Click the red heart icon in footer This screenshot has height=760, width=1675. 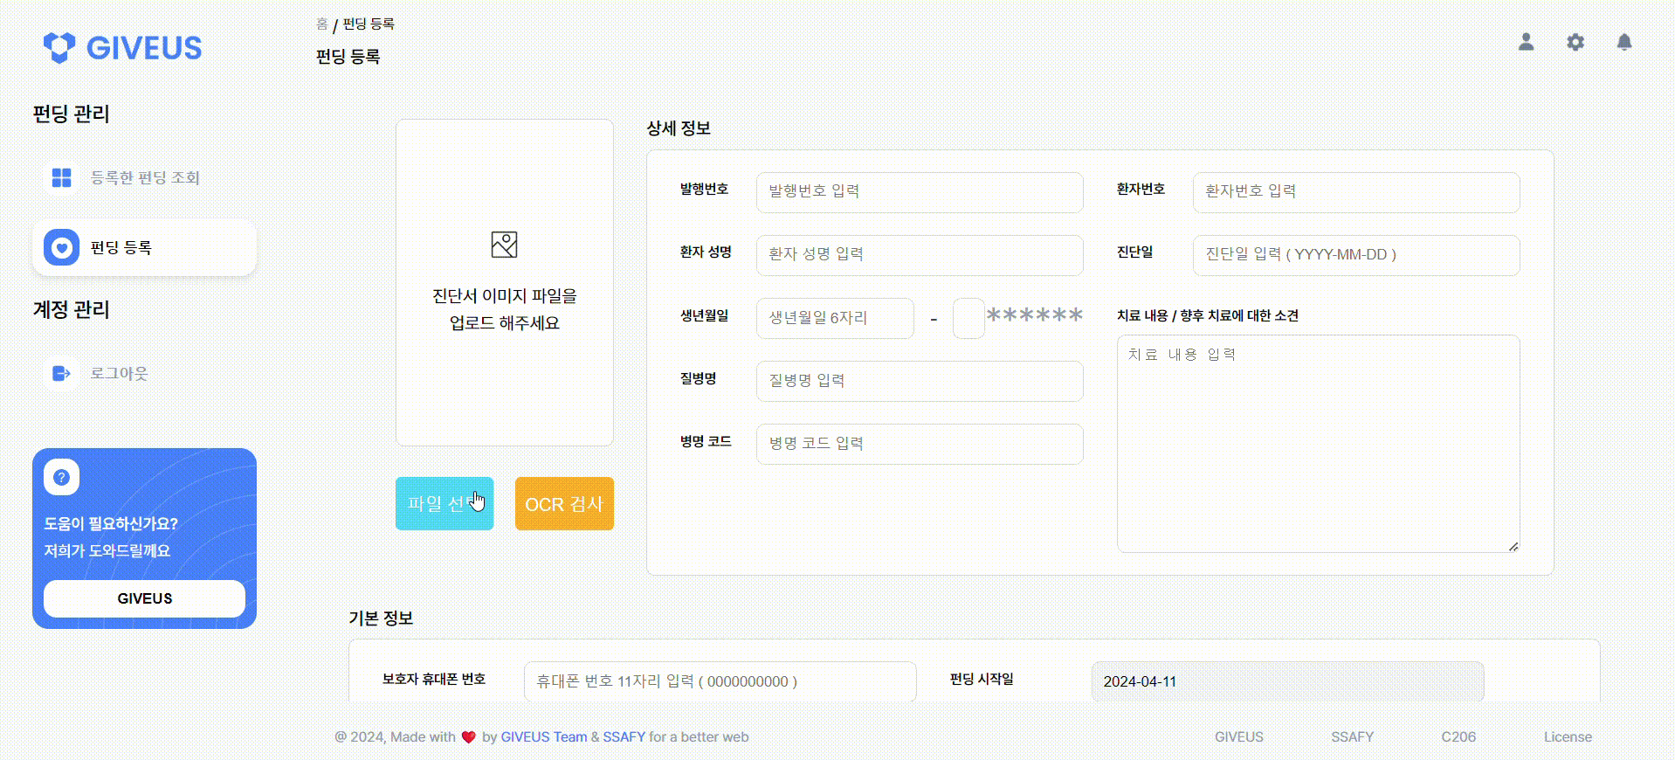point(468,737)
